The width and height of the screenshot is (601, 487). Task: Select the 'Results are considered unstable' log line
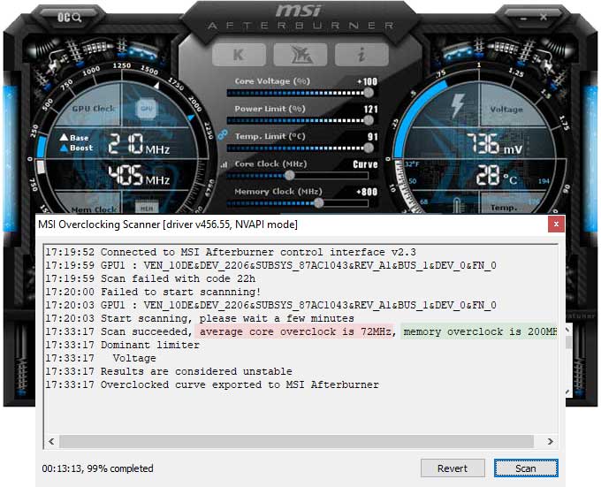point(169,372)
